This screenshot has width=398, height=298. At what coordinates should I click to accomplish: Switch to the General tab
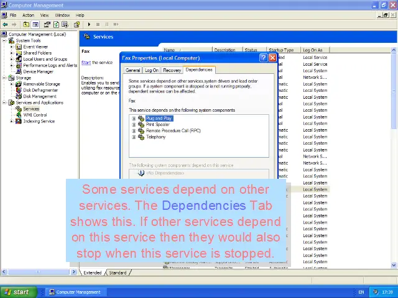tap(132, 70)
